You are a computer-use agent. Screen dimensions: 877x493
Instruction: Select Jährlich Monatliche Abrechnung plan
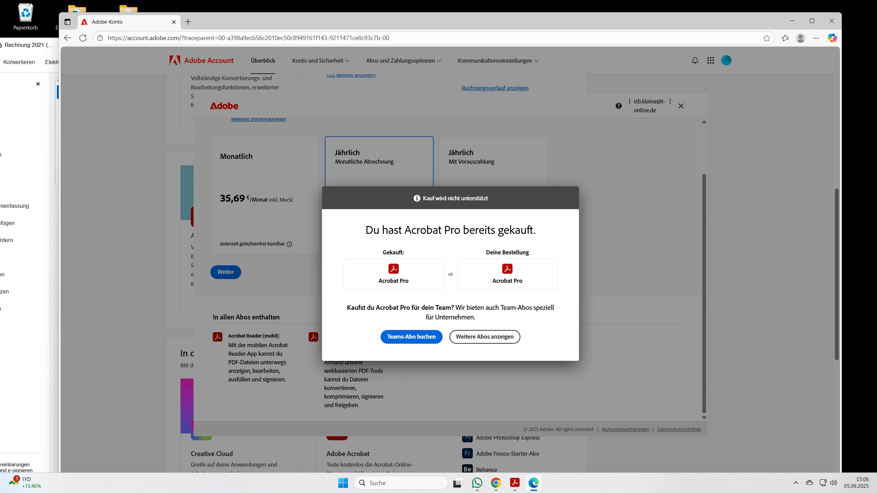coord(379,161)
